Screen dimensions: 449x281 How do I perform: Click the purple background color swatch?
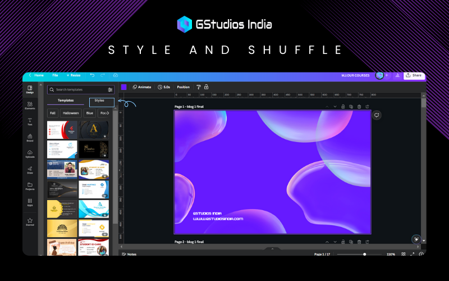[123, 87]
